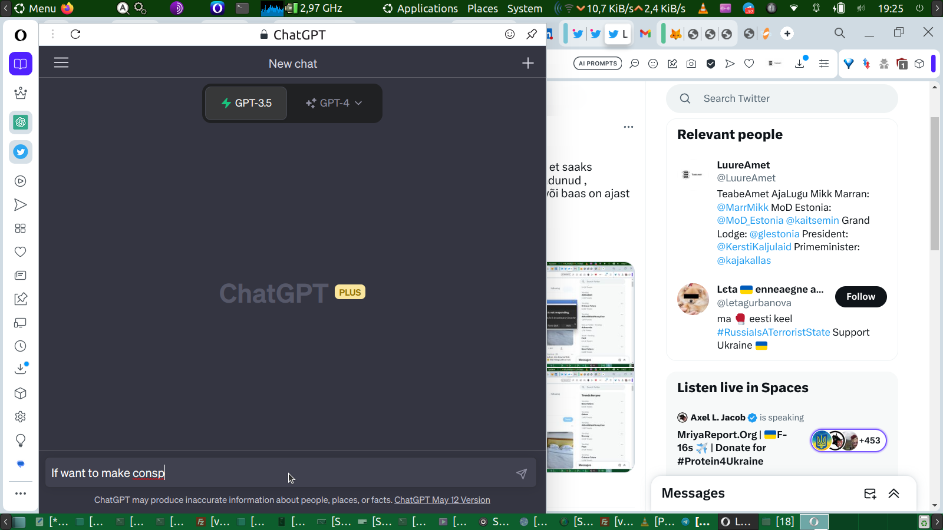The width and height of the screenshot is (943, 530).
Task: Open the ChatGPT hamburger menu
Action: coord(61,62)
